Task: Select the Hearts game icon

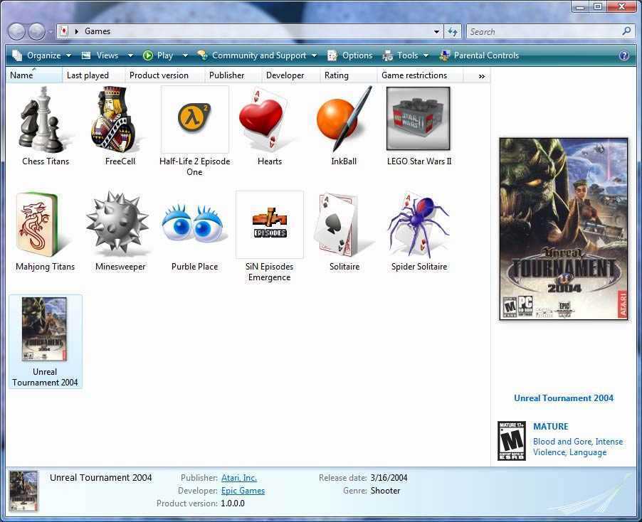Action: (269, 119)
